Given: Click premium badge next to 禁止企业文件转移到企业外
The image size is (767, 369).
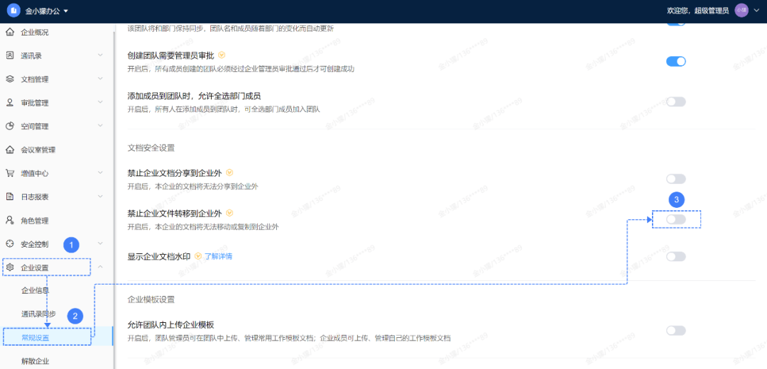Looking at the screenshot, I should 229,214.
